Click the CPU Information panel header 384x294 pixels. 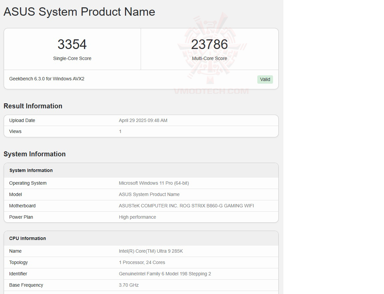[27, 238]
